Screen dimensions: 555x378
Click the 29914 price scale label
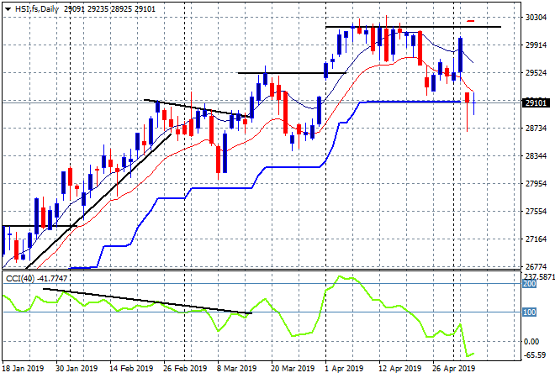[536, 45]
